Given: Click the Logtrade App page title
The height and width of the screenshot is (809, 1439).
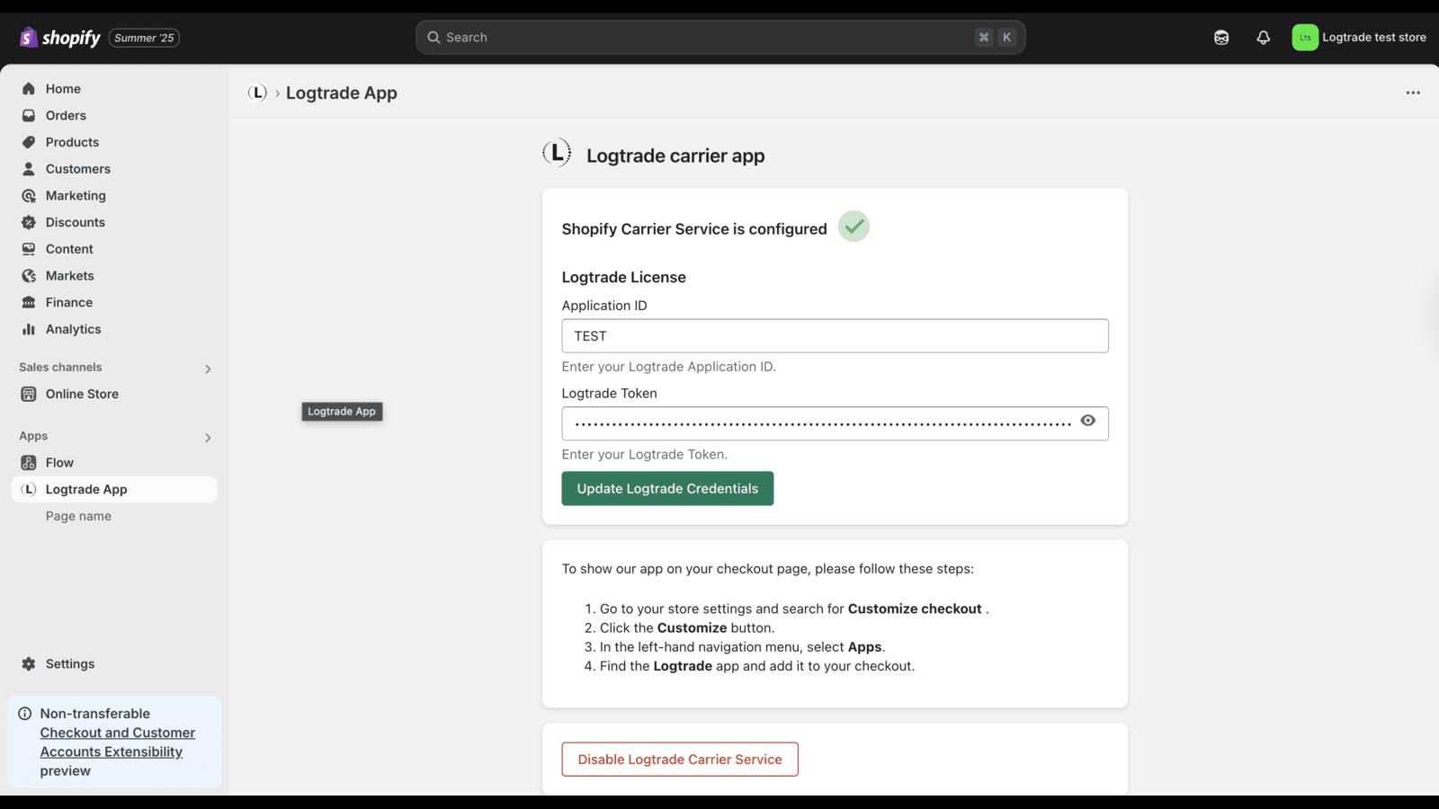Looking at the screenshot, I should 342,93.
